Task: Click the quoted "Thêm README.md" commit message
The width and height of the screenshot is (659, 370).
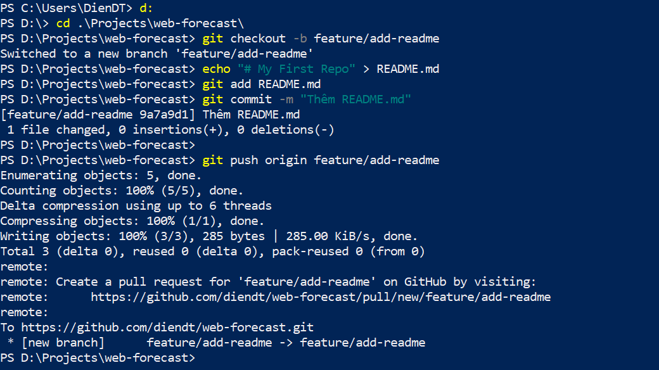Action: (x=356, y=99)
